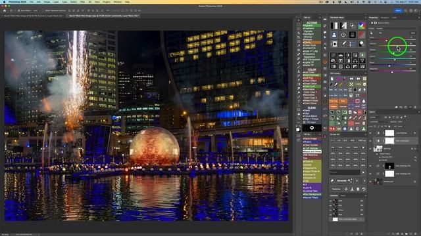Adjust the Blues slider handle
Screen dimensions: 421x236
click(x=389, y=66)
